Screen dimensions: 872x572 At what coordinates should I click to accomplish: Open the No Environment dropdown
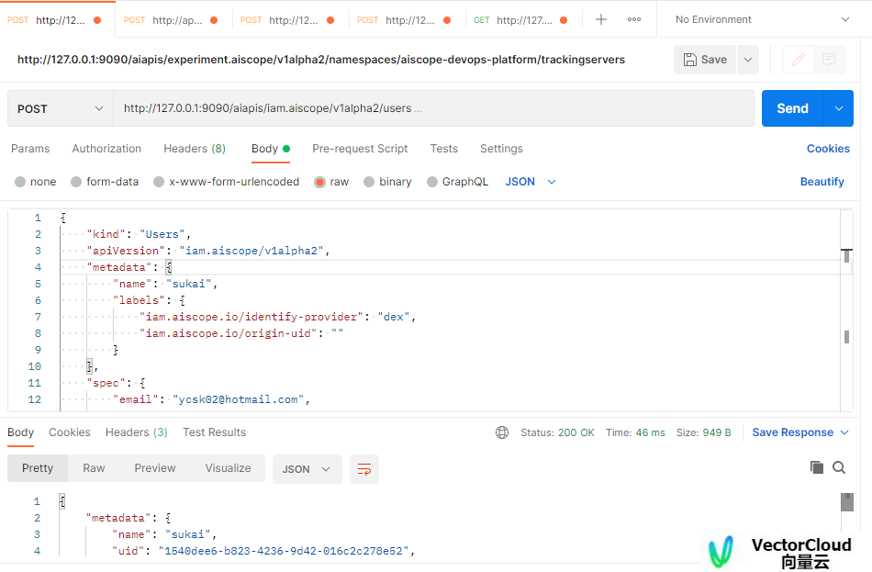(762, 19)
